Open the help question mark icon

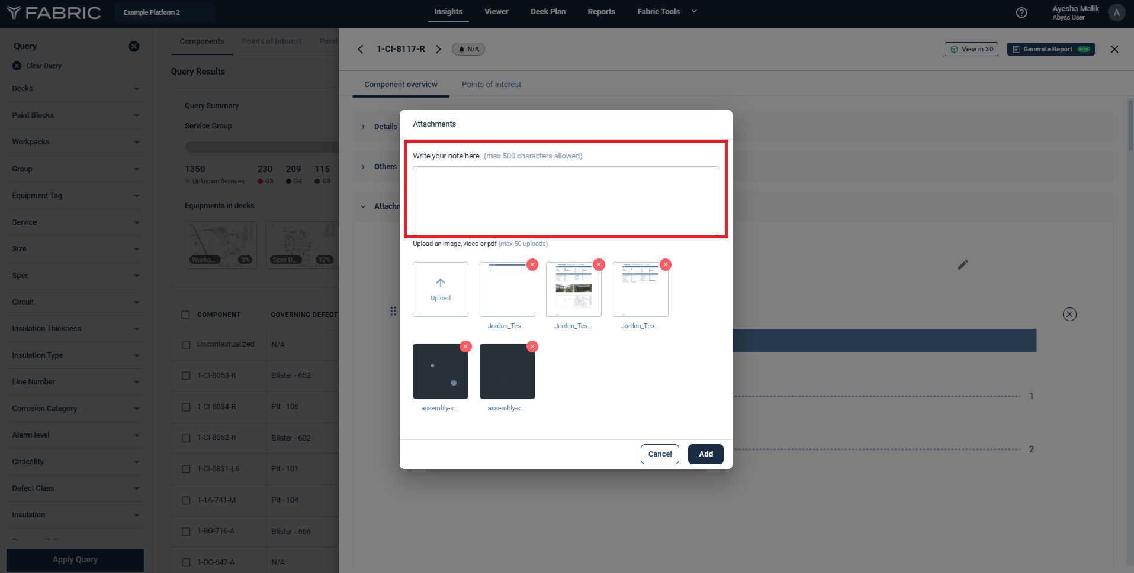click(x=1021, y=12)
